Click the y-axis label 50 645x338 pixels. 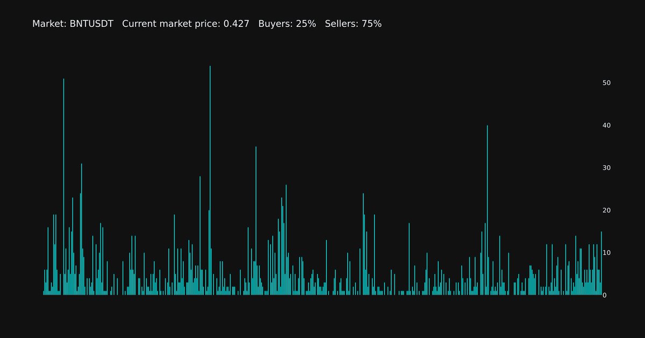point(607,83)
